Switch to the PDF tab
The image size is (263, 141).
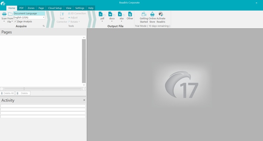coord(21,8)
